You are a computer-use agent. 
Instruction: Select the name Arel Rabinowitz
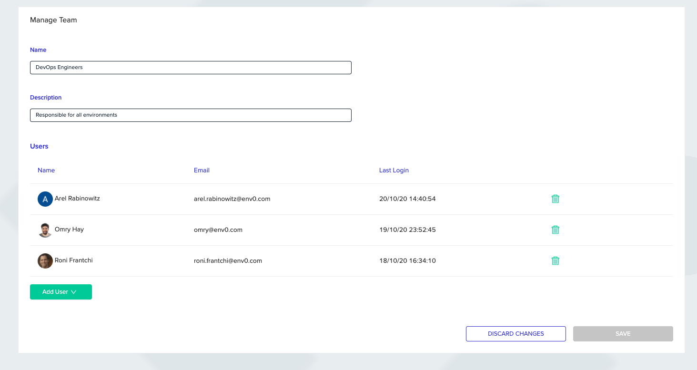tap(77, 199)
